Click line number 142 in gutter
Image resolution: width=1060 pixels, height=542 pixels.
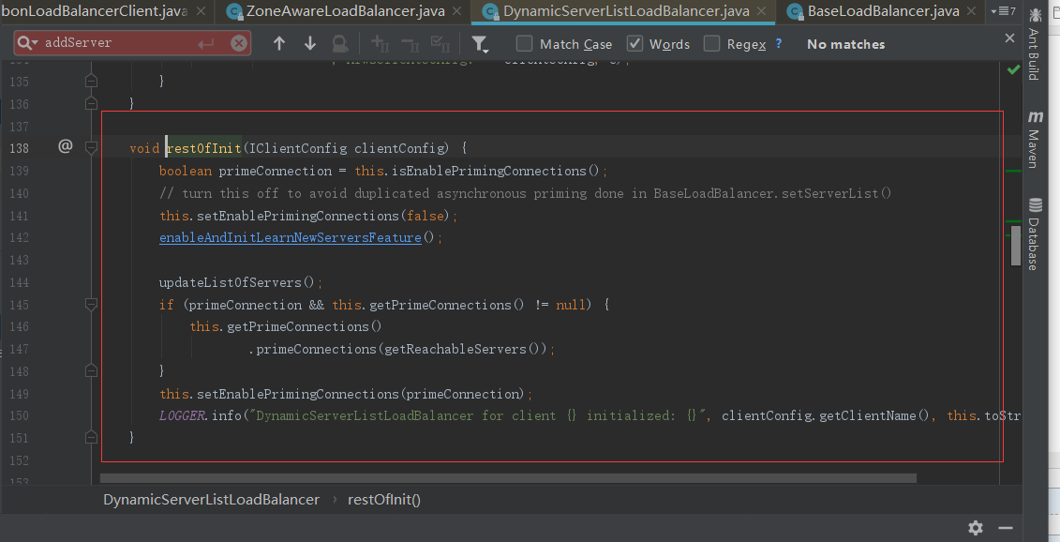(x=19, y=237)
